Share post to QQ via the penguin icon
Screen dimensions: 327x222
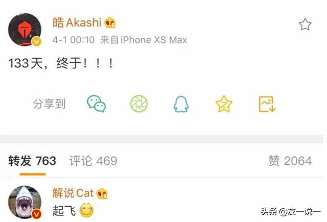click(181, 104)
